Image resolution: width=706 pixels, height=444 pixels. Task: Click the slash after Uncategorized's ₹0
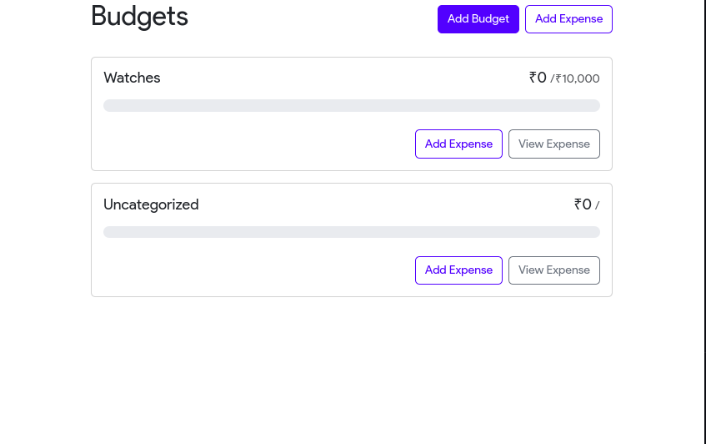597,206
